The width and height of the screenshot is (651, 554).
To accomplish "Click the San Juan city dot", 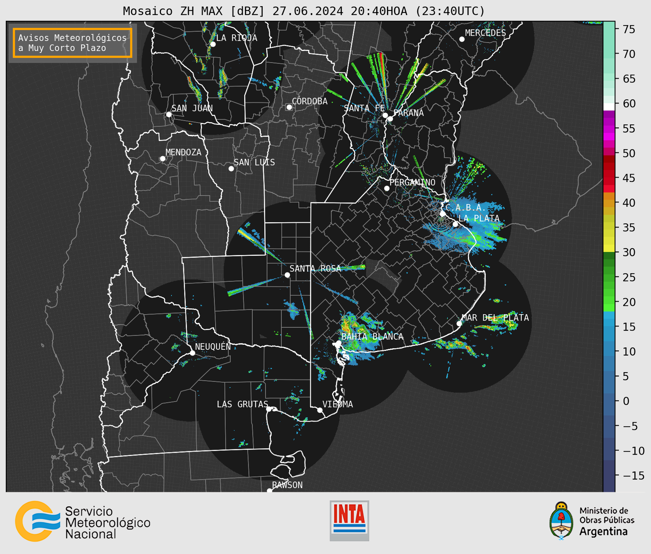I will pos(169,114).
